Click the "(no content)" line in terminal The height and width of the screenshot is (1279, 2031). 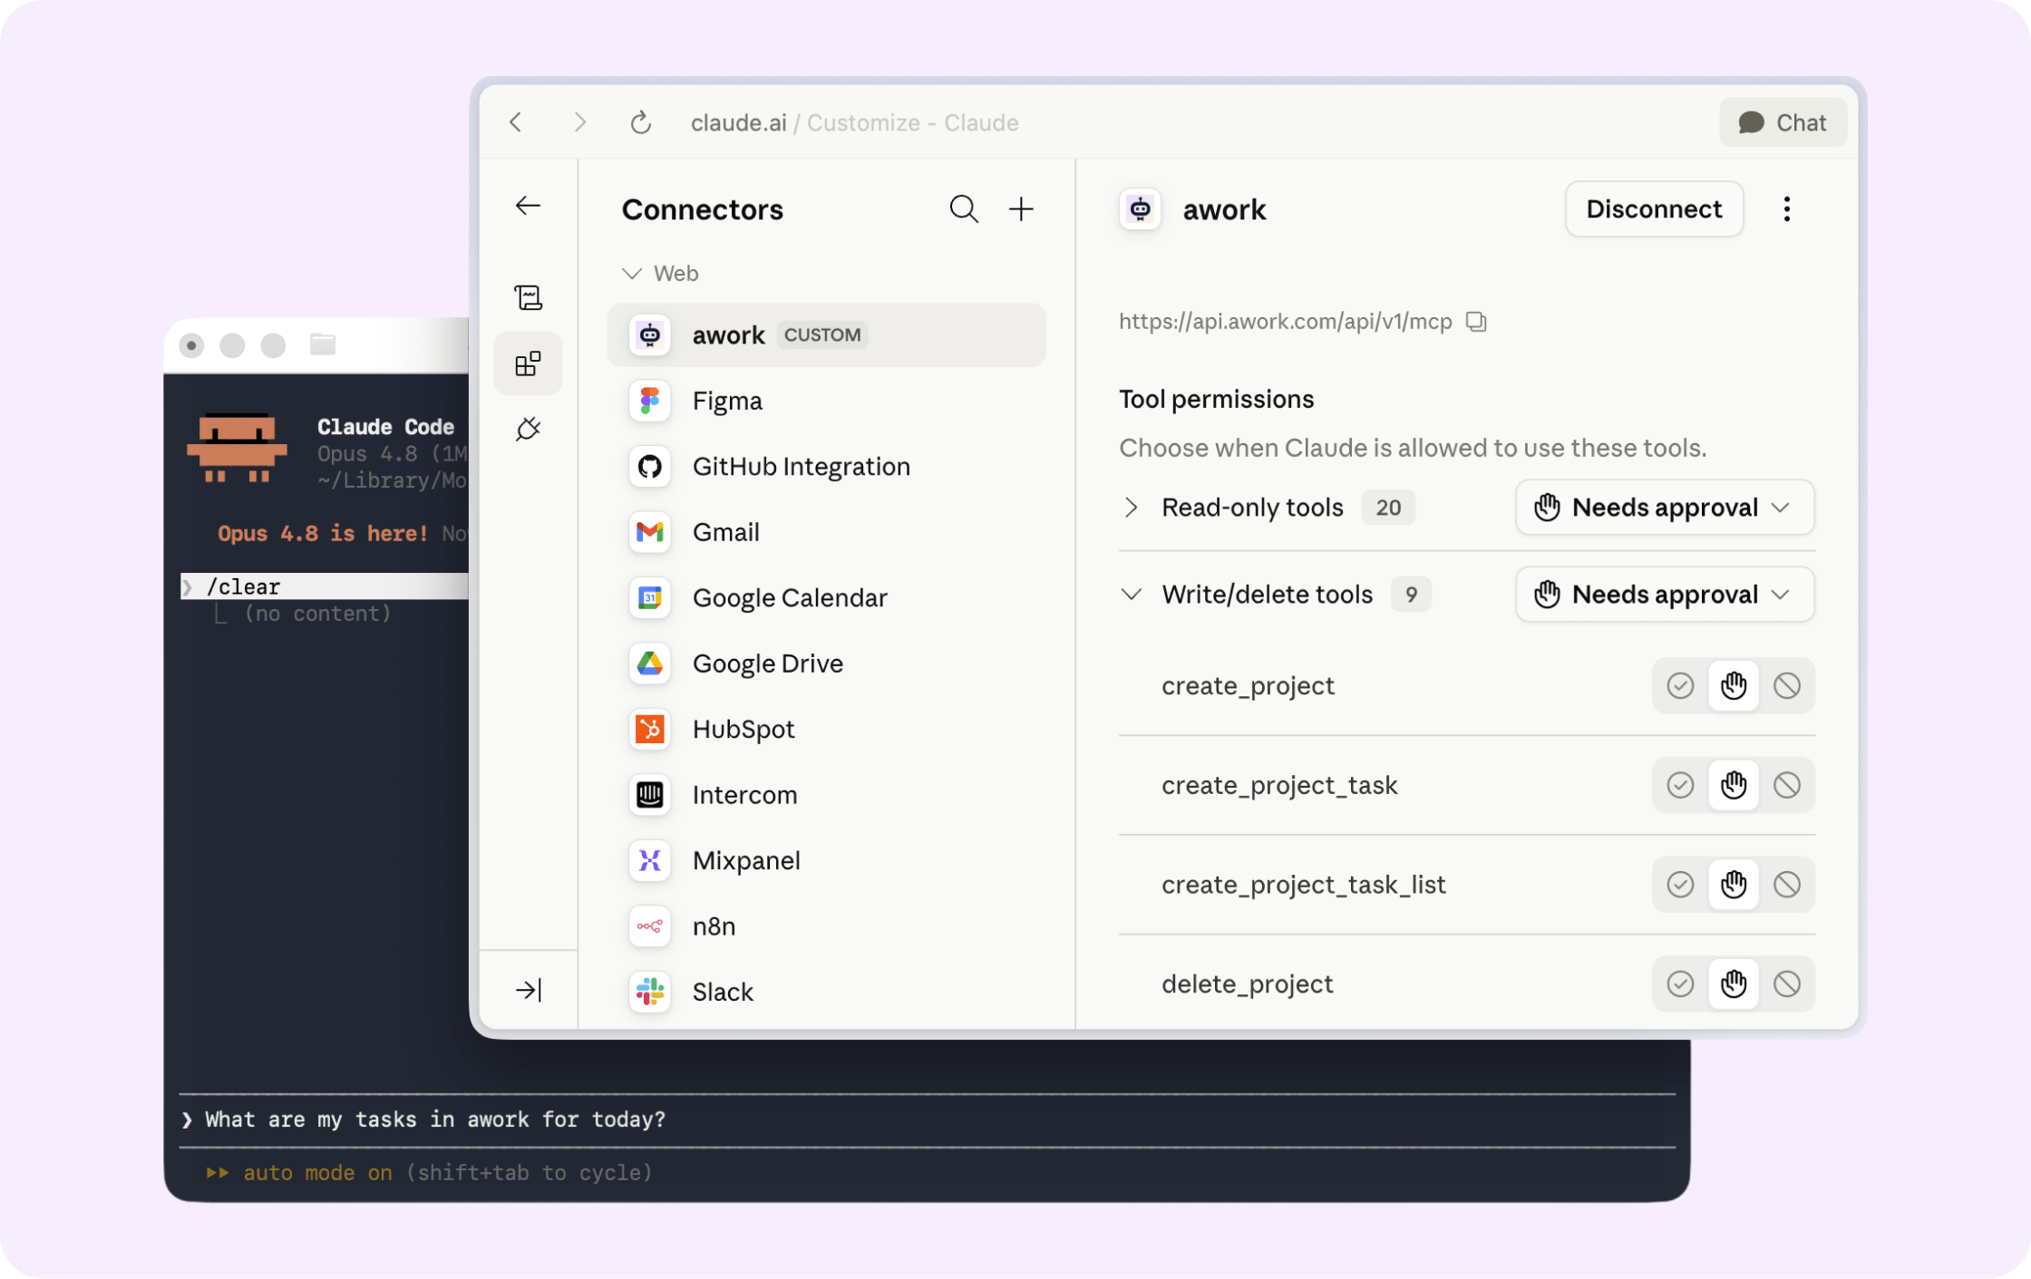tap(317, 614)
